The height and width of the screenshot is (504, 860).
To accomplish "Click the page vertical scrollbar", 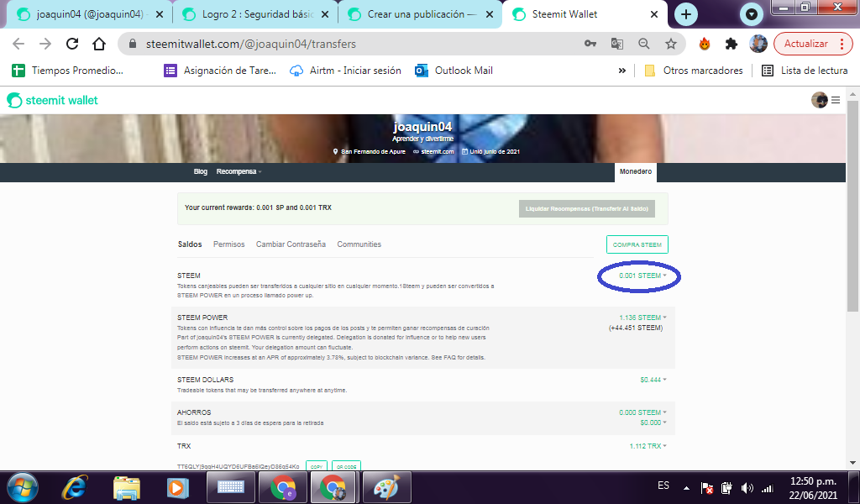I will click(853, 206).
